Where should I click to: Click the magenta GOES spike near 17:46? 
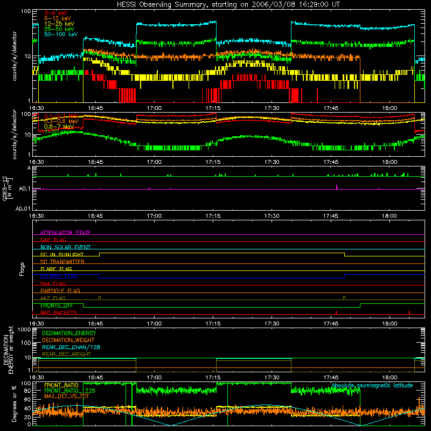(x=337, y=187)
